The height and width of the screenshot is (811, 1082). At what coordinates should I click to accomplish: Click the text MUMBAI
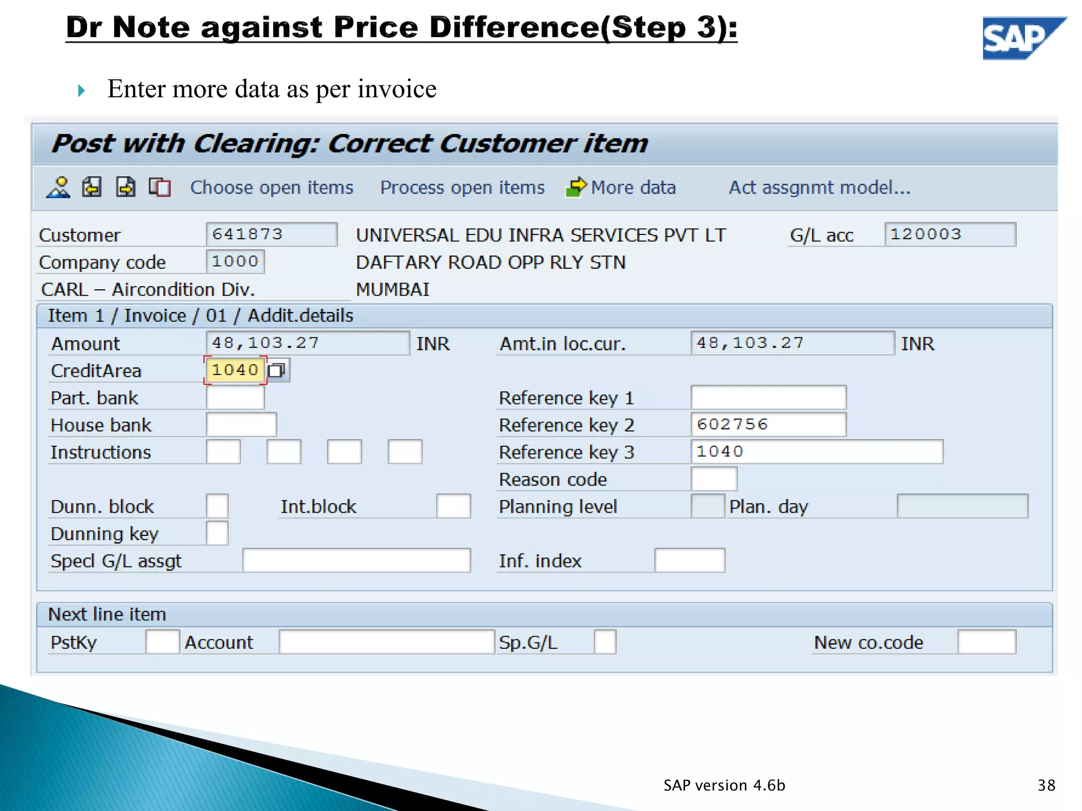pyautogui.click(x=393, y=290)
